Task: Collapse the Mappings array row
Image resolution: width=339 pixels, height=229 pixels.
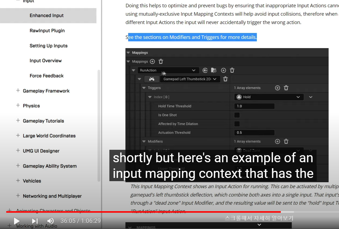Action: coord(128,61)
